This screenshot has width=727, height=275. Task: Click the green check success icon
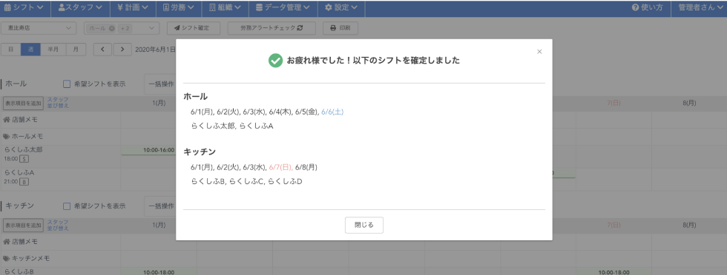click(275, 61)
